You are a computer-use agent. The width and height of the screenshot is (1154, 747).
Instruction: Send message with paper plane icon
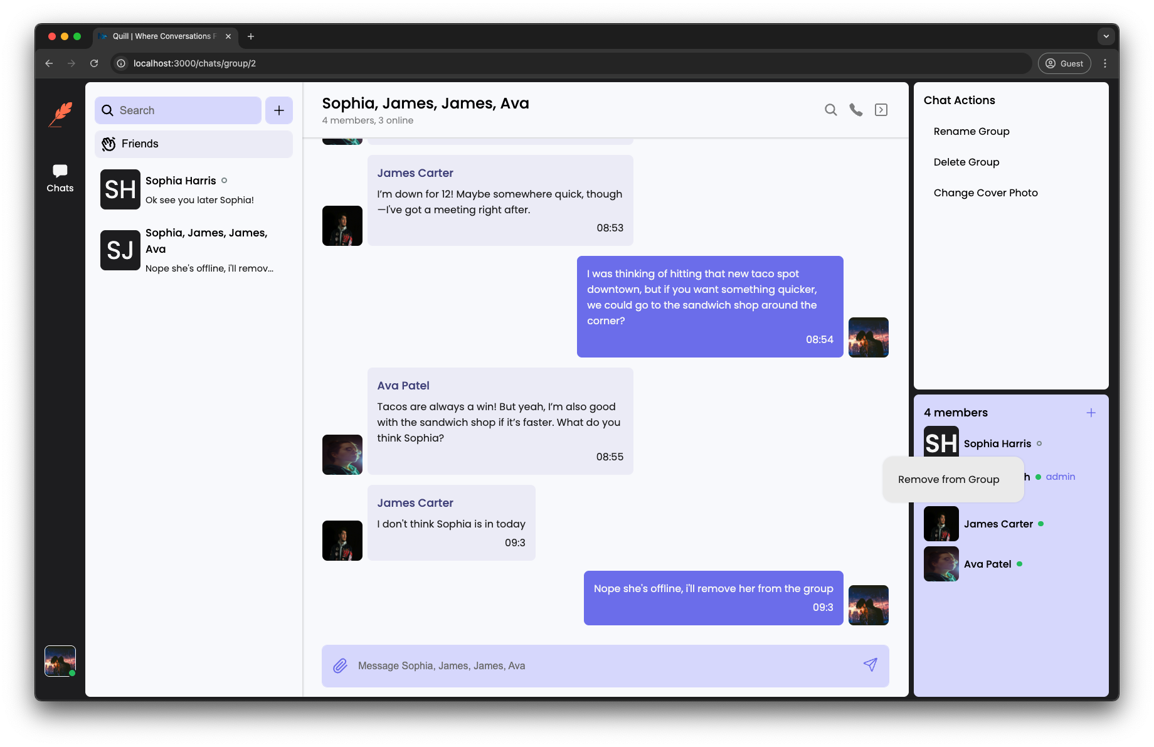870,665
